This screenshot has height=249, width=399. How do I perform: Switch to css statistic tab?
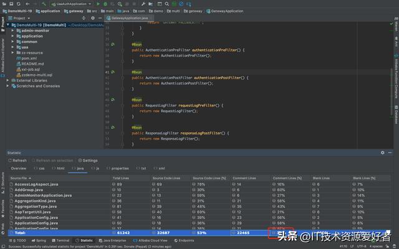coord(39,168)
